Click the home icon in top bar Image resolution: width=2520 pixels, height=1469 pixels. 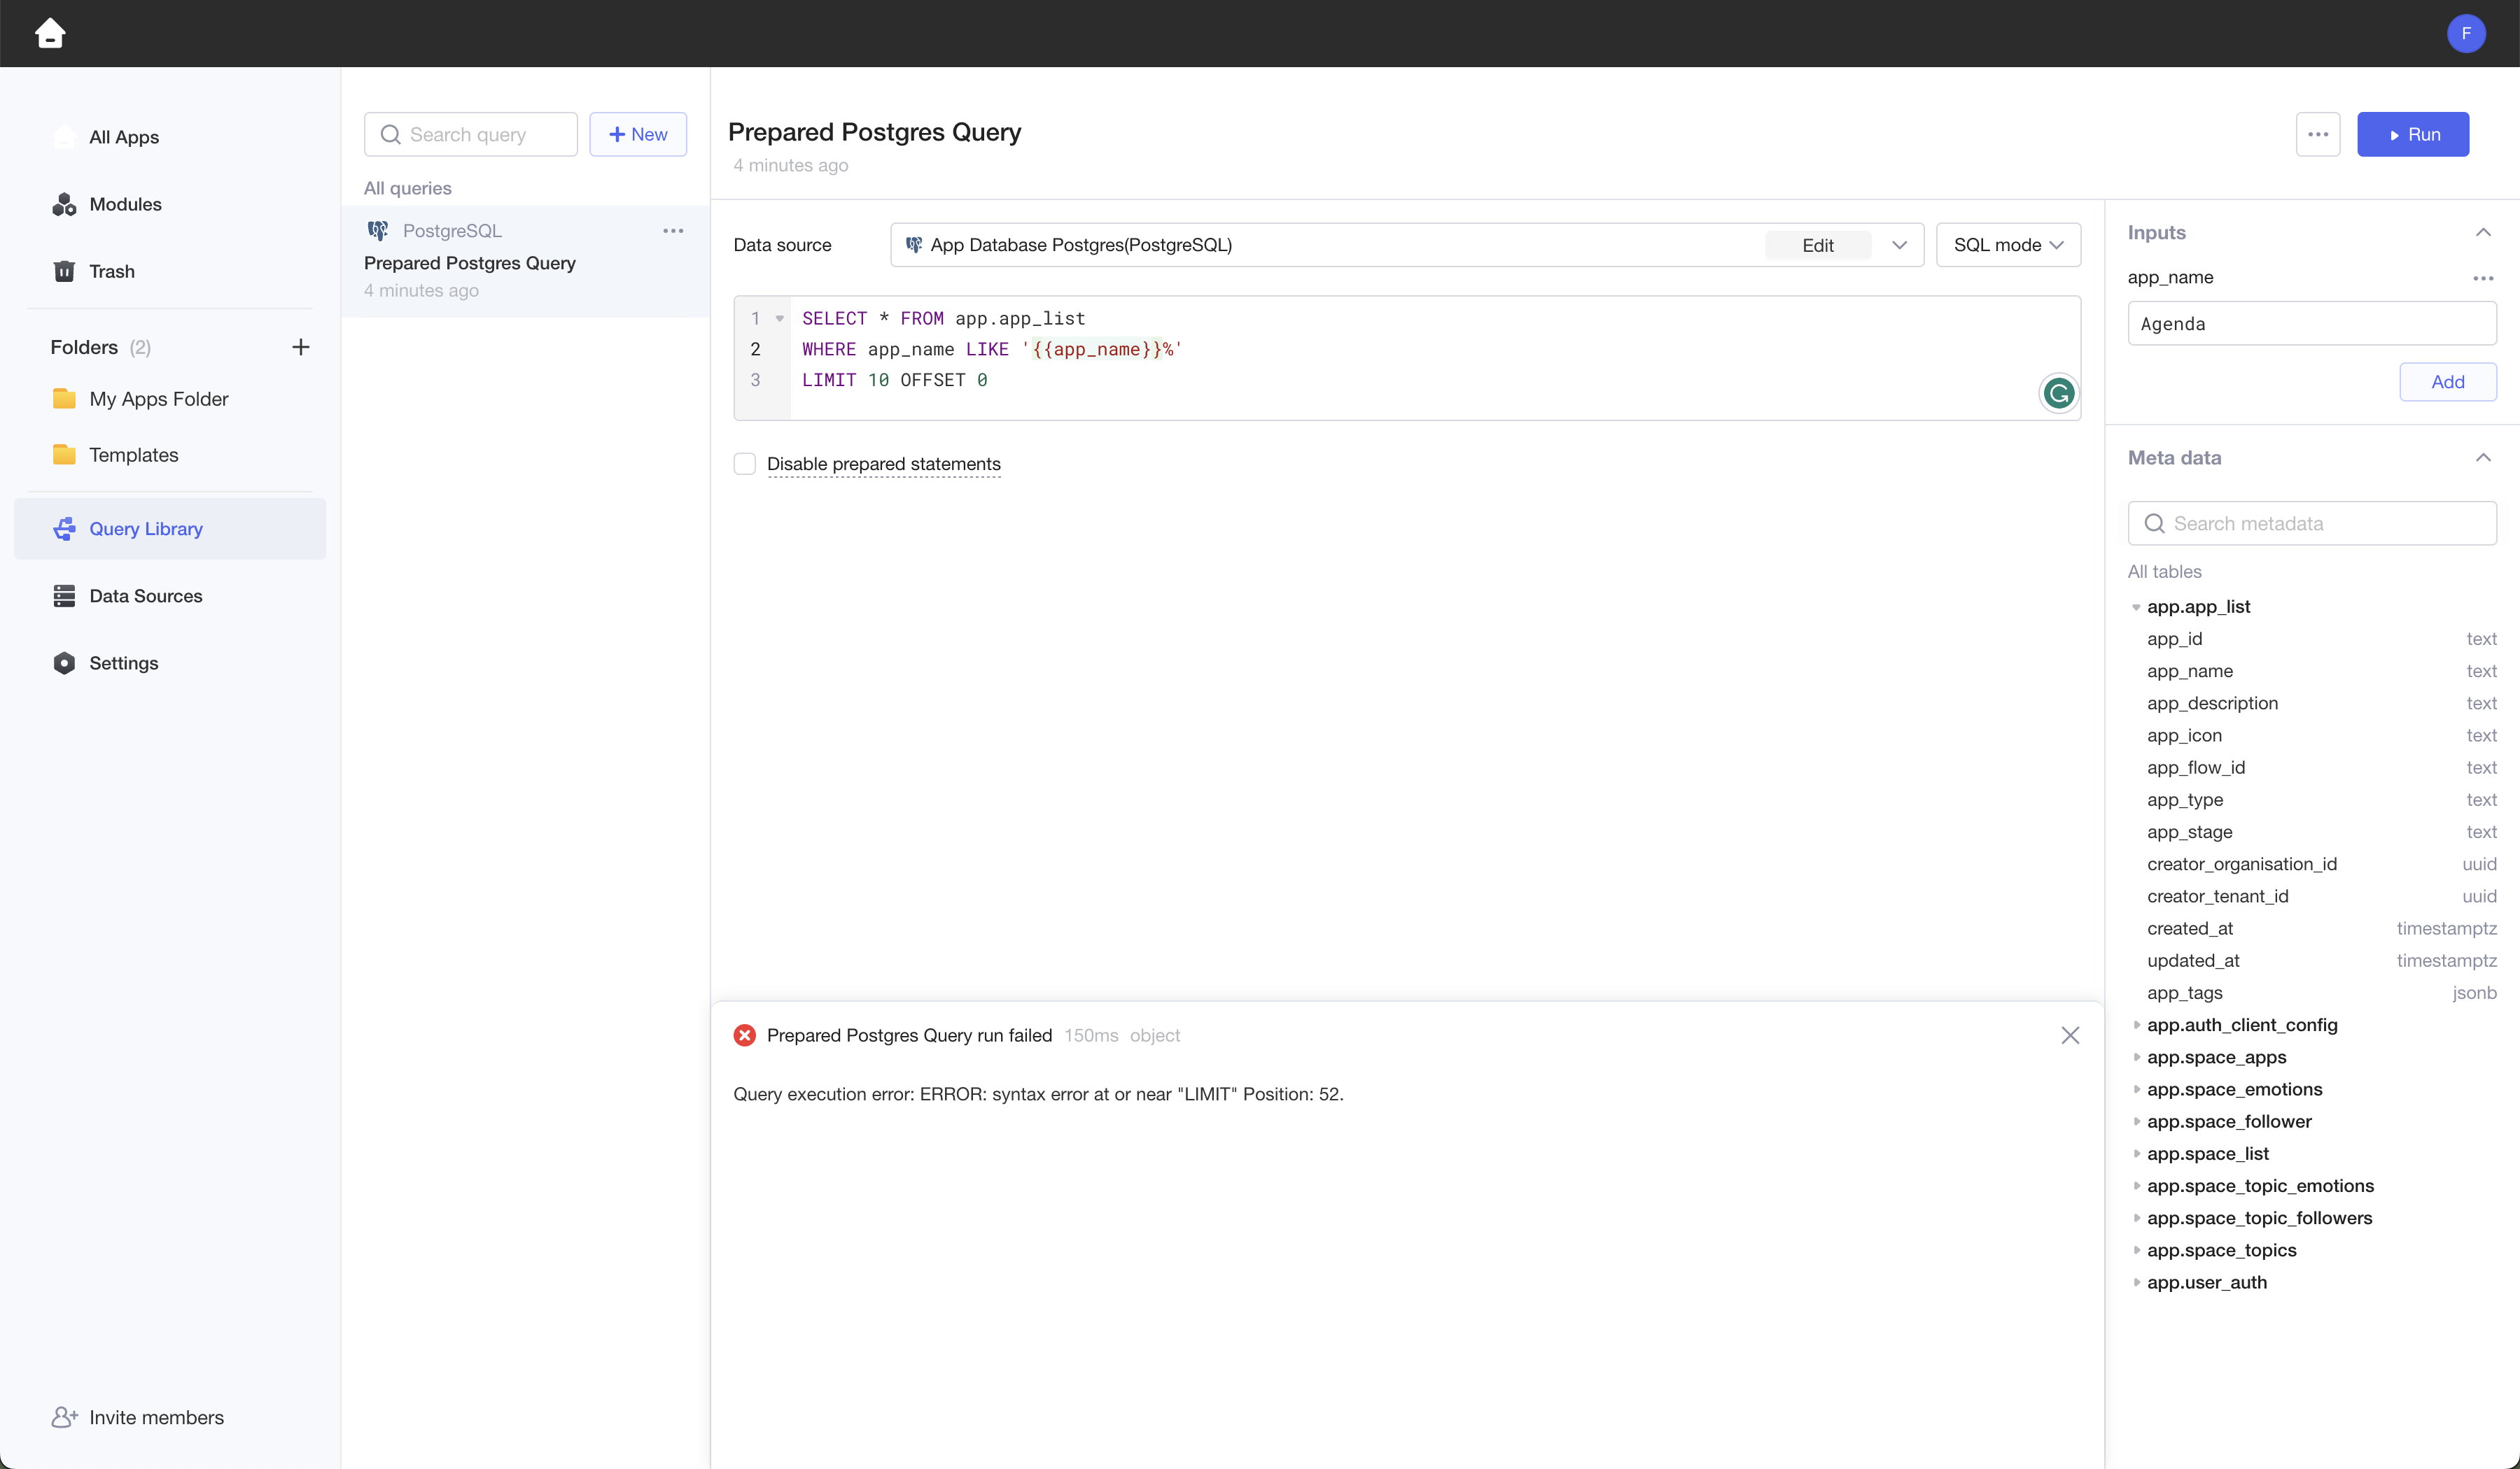click(x=50, y=33)
